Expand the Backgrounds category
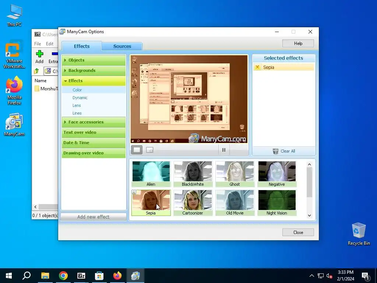The width and height of the screenshot is (377, 283). pyautogui.click(x=94, y=70)
